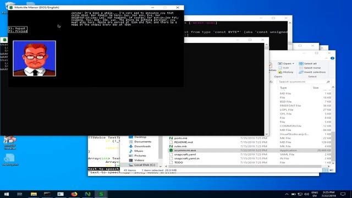Image resolution: width=352 pixels, height=198 pixels.
Task: Open Videos in Explorer navigation pane
Action: pyautogui.click(x=139, y=160)
